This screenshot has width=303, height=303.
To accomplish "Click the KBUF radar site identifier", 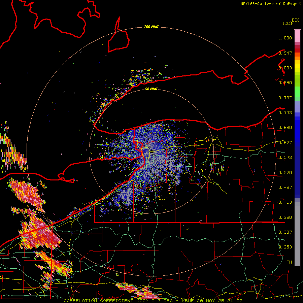I will pyautogui.click(x=189, y=301).
